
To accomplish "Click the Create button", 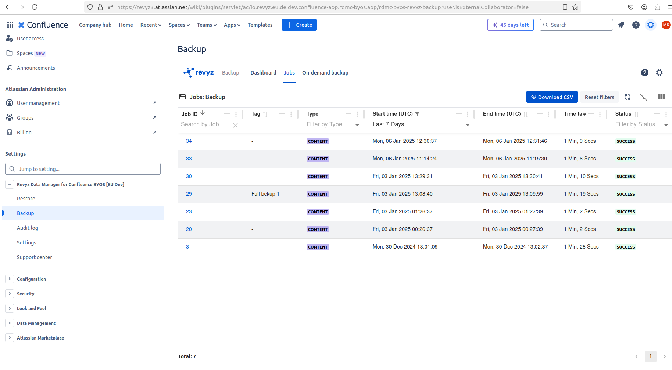I will [x=299, y=25].
